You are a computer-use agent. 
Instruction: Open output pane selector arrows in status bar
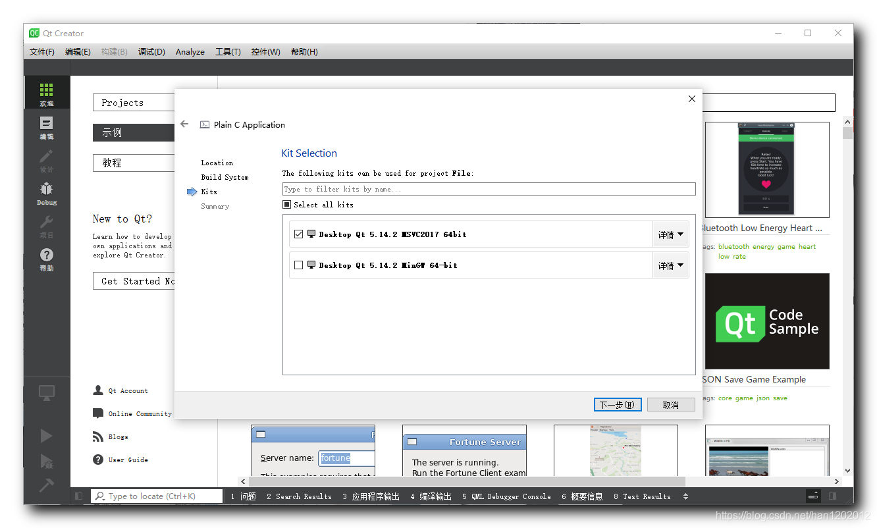click(685, 496)
